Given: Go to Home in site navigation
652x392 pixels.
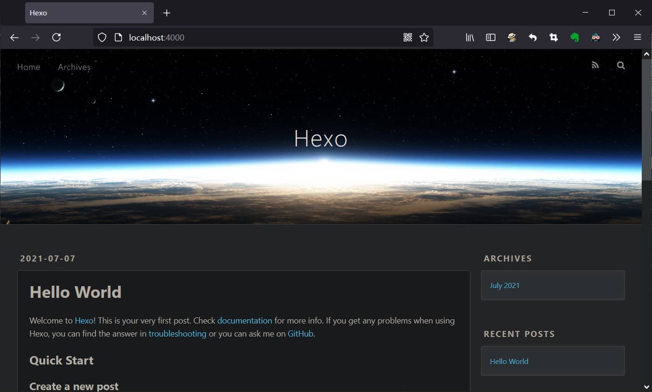Looking at the screenshot, I should [x=28, y=67].
